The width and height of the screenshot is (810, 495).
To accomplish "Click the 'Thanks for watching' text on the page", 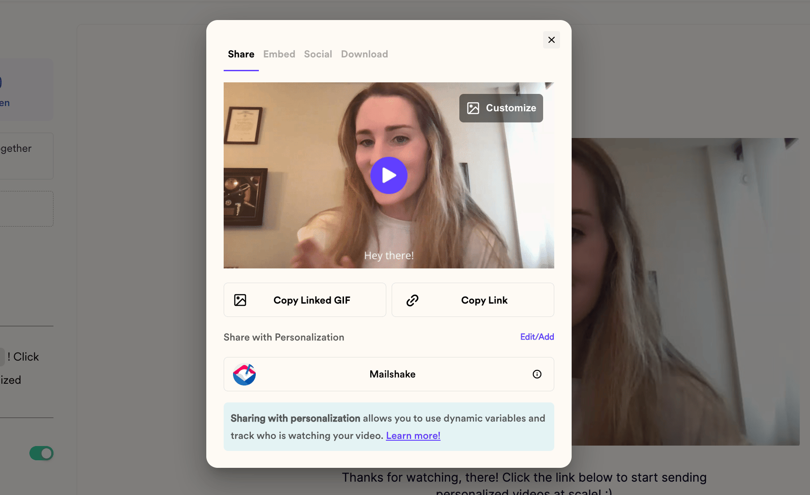I will click(524, 483).
